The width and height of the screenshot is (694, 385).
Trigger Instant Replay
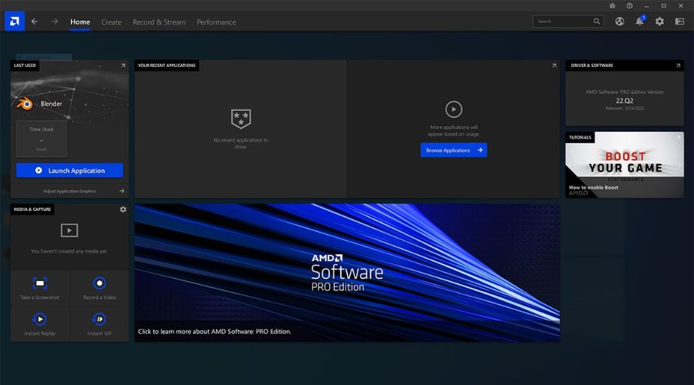coord(40,324)
